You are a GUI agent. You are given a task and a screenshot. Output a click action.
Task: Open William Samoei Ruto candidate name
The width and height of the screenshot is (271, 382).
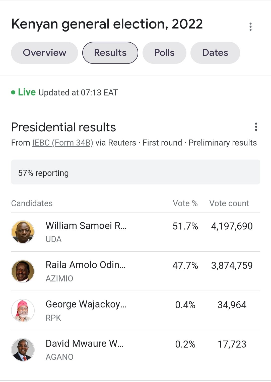[86, 226]
